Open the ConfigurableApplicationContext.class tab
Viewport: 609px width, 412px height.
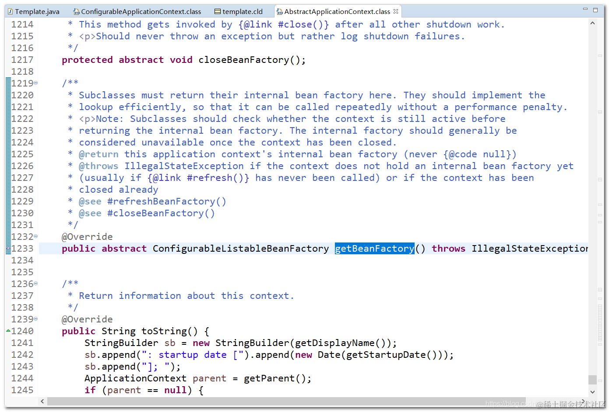[137, 11]
